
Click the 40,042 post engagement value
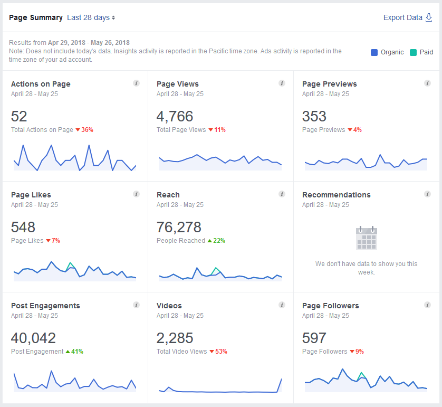(33, 338)
